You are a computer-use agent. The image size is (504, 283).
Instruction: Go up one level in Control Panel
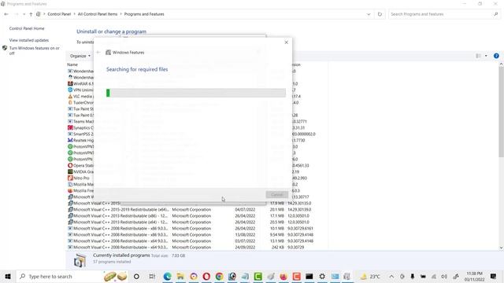[x=31, y=14]
